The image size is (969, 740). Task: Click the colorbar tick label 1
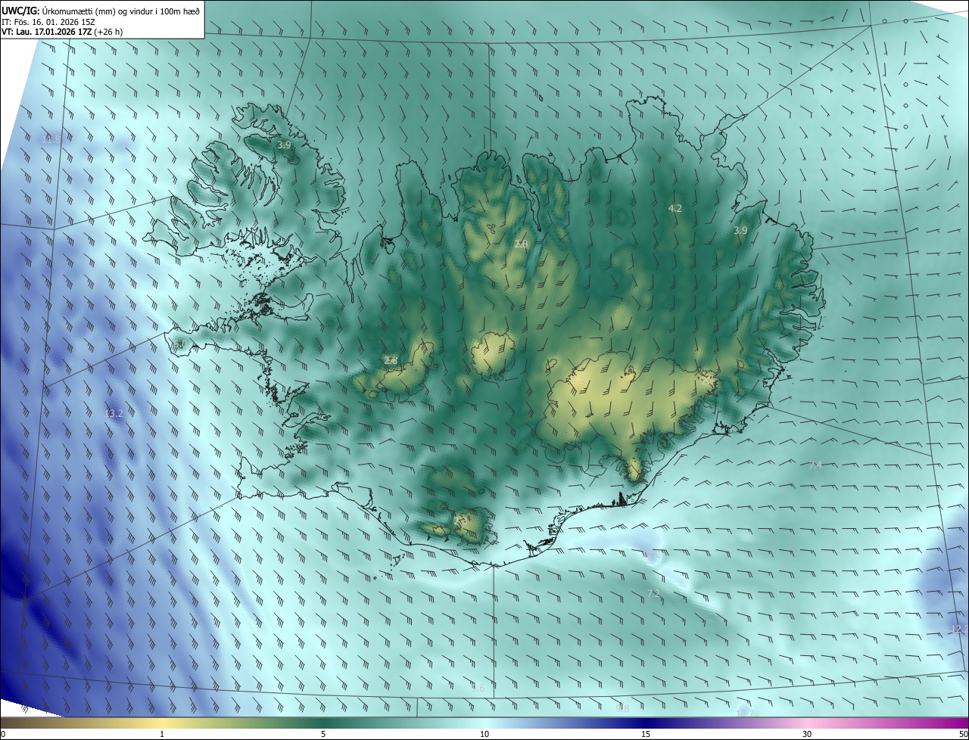coord(162,734)
